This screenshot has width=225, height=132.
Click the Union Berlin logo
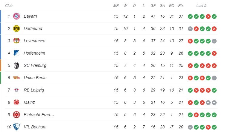click(x=16, y=78)
